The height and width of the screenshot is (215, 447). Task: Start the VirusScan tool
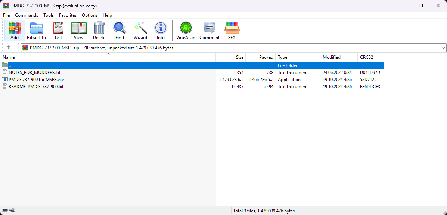[x=186, y=31]
